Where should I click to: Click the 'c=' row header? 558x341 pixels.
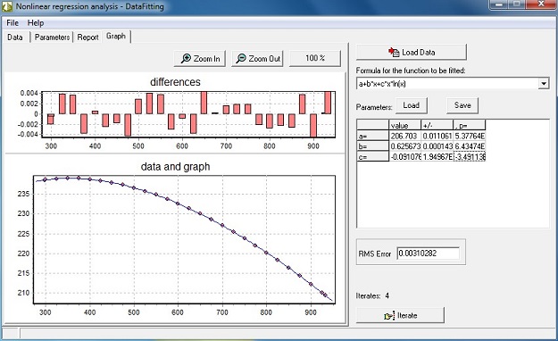click(372, 156)
